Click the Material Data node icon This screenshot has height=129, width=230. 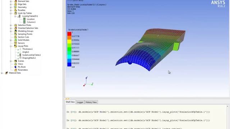(6, 73)
